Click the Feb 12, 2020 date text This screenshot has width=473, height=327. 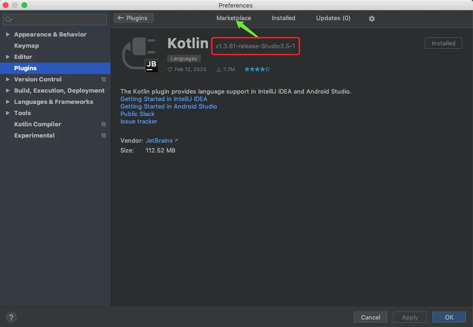[x=190, y=69]
